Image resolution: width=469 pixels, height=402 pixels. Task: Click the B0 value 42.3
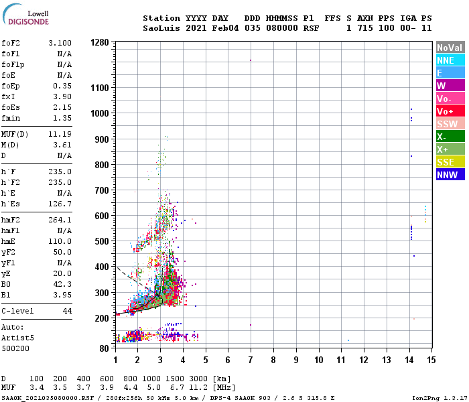[x=62, y=285]
